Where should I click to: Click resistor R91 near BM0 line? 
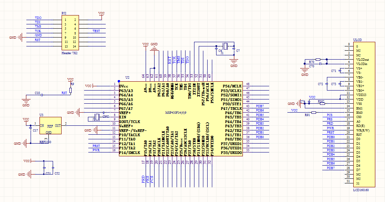point(314,113)
